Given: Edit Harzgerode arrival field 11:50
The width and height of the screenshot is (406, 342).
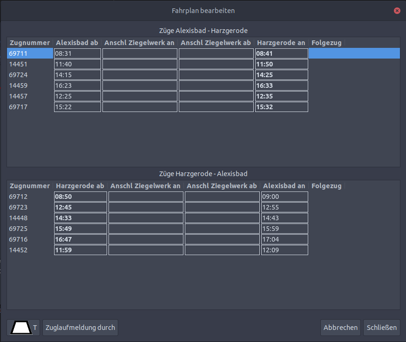Looking at the screenshot, I should [x=282, y=64].
